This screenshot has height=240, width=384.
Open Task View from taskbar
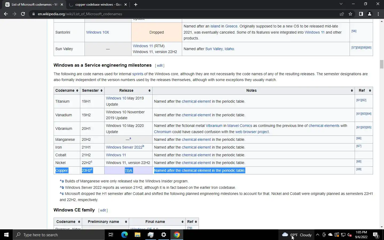click(x=111, y=235)
